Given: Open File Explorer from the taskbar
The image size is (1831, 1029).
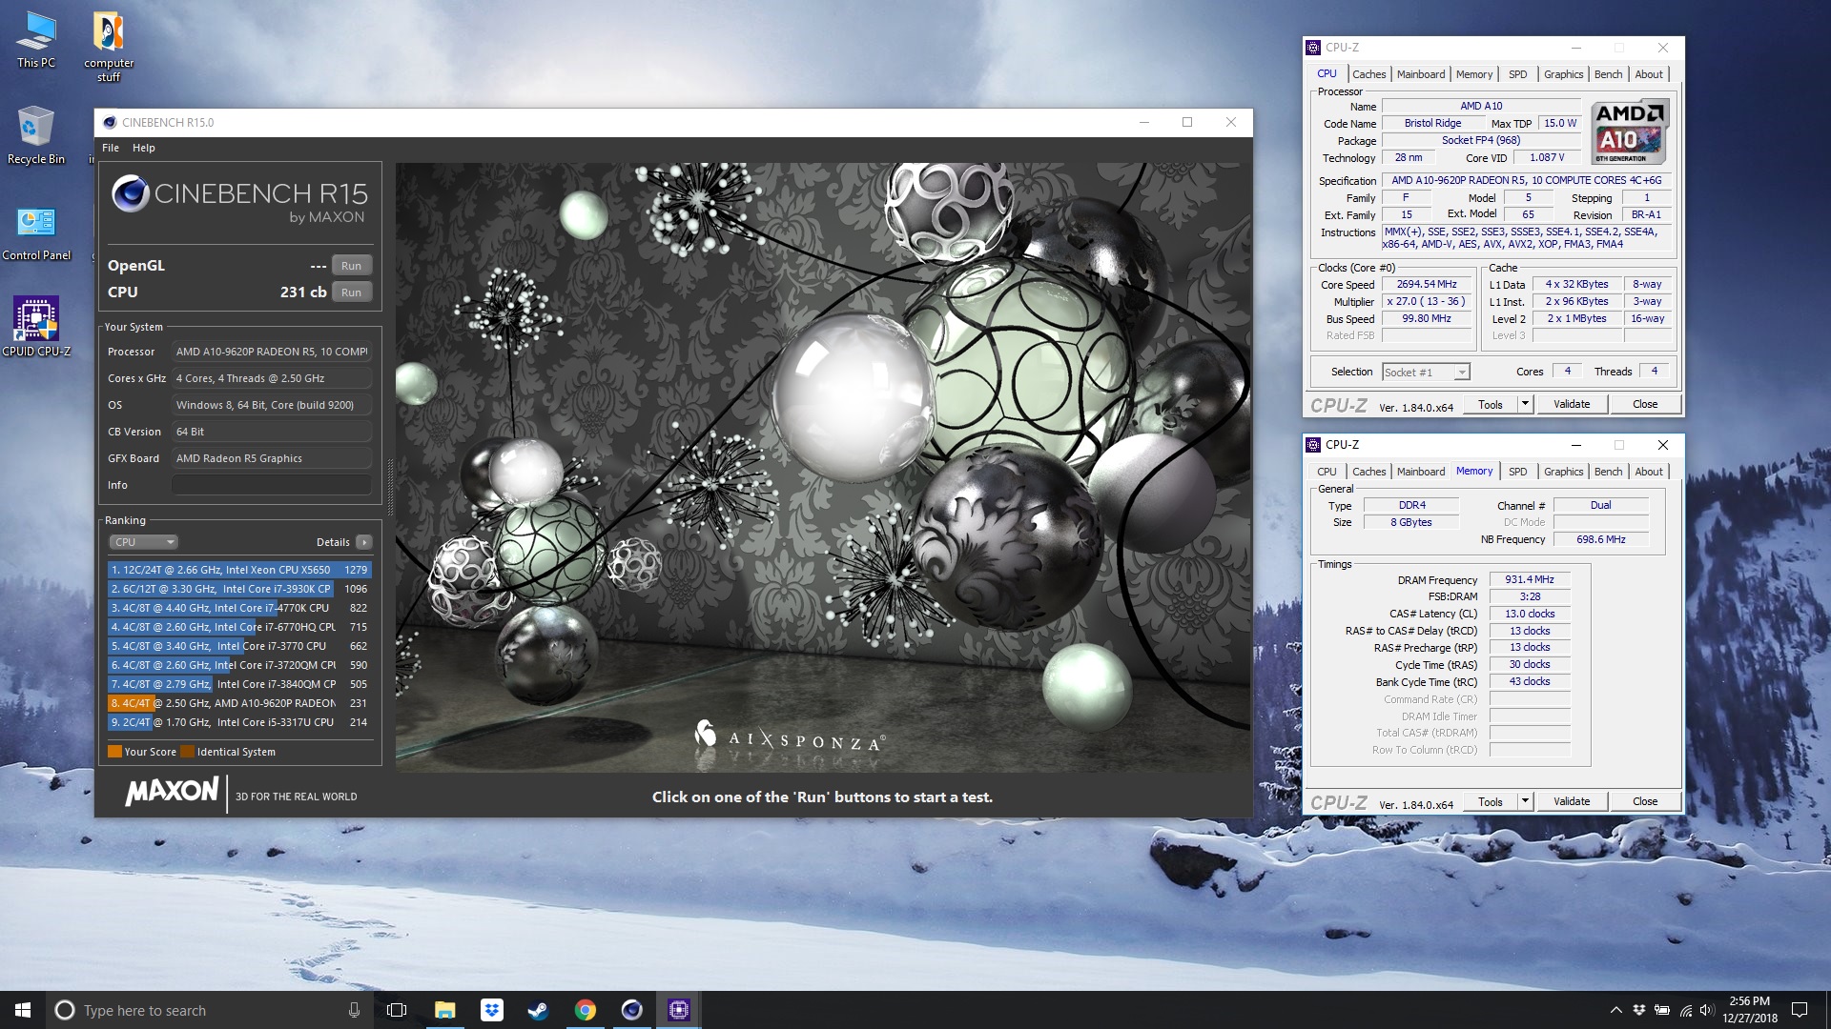Looking at the screenshot, I should click(444, 1010).
